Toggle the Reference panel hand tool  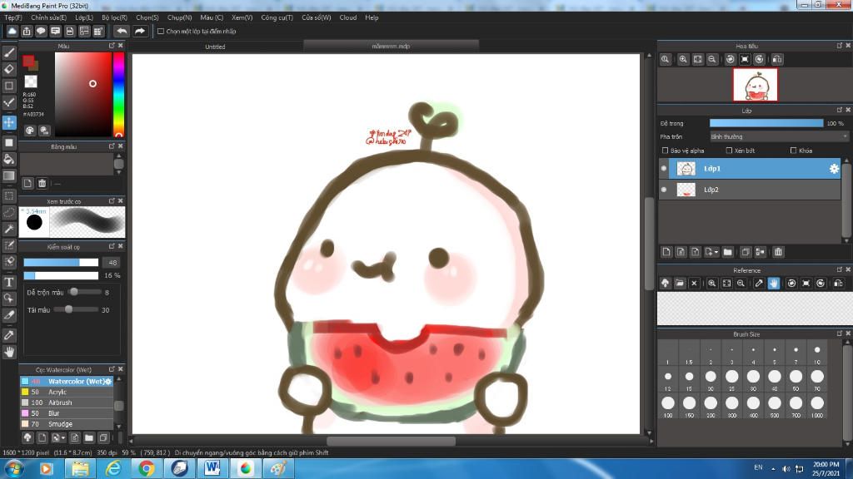[x=774, y=283]
